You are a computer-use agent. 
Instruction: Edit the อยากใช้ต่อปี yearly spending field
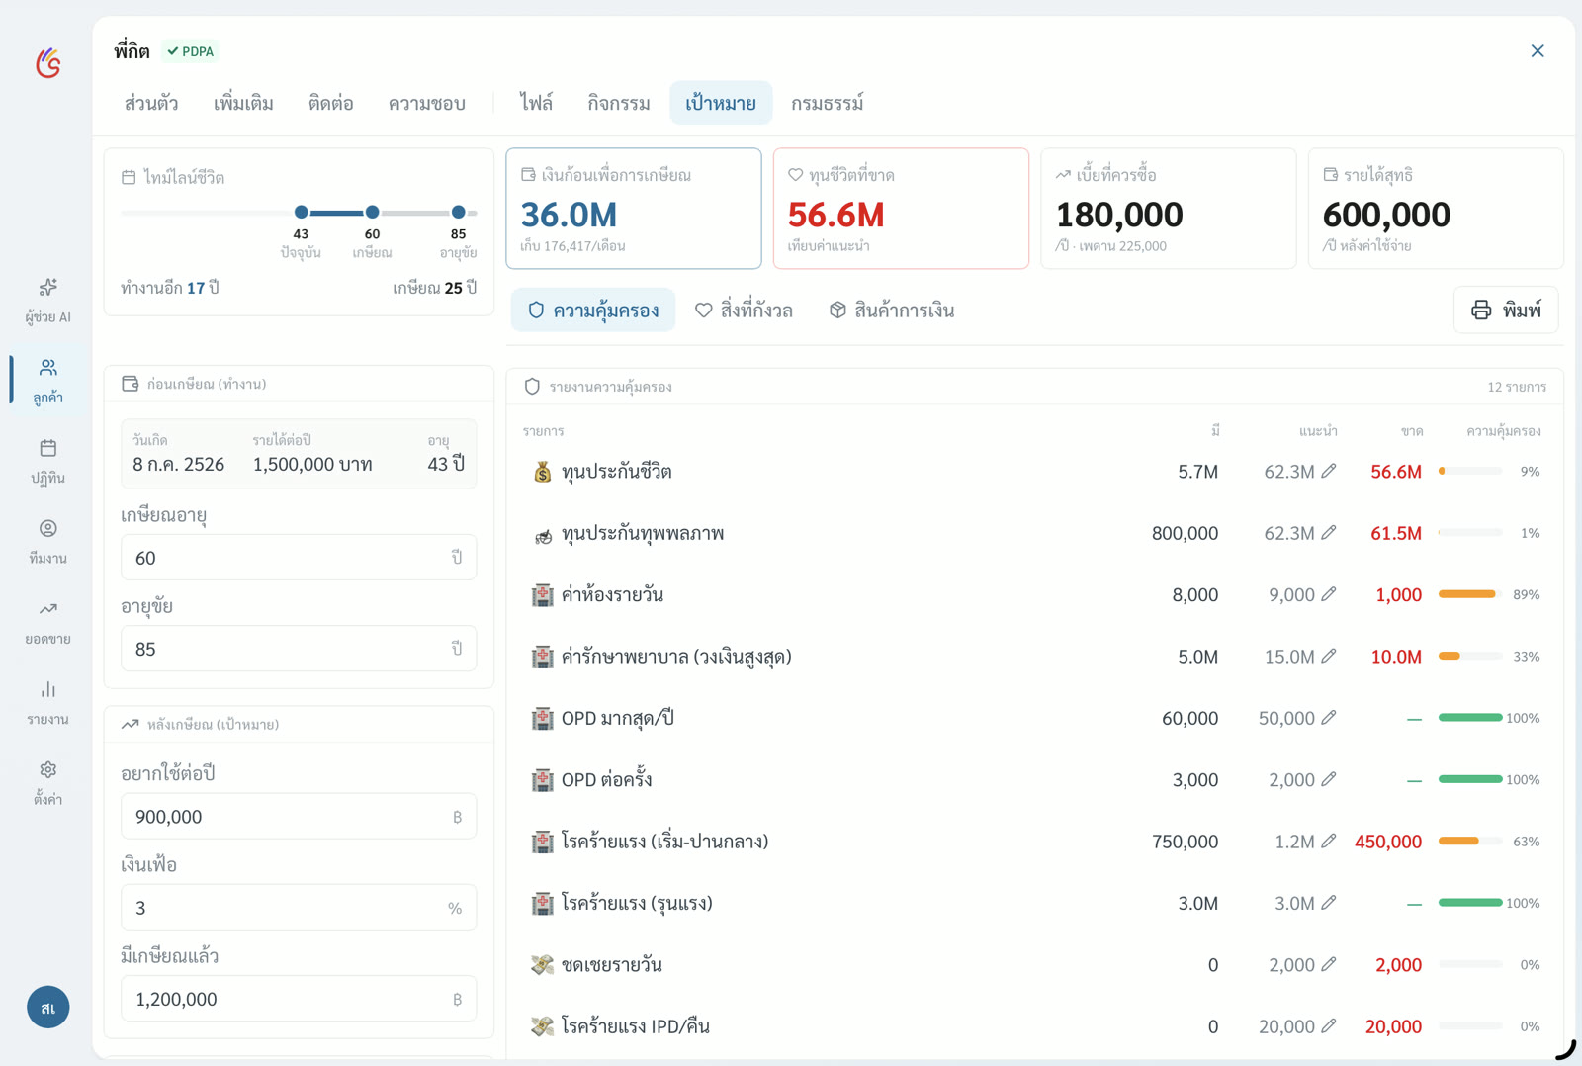[x=299, y=817]
